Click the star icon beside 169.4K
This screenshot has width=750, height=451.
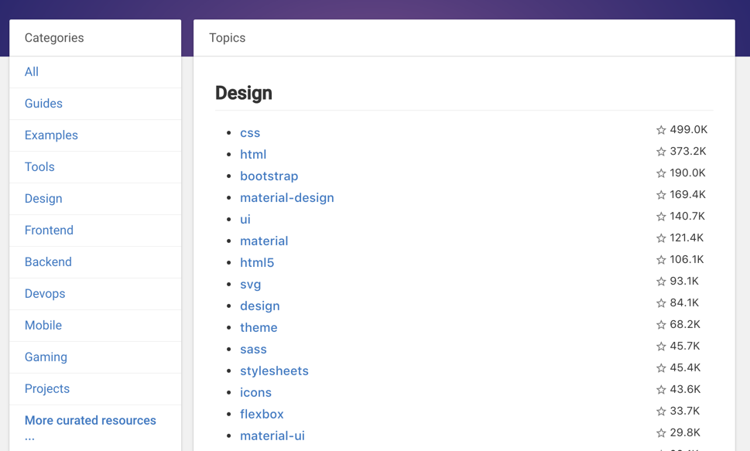pos(661,195)
